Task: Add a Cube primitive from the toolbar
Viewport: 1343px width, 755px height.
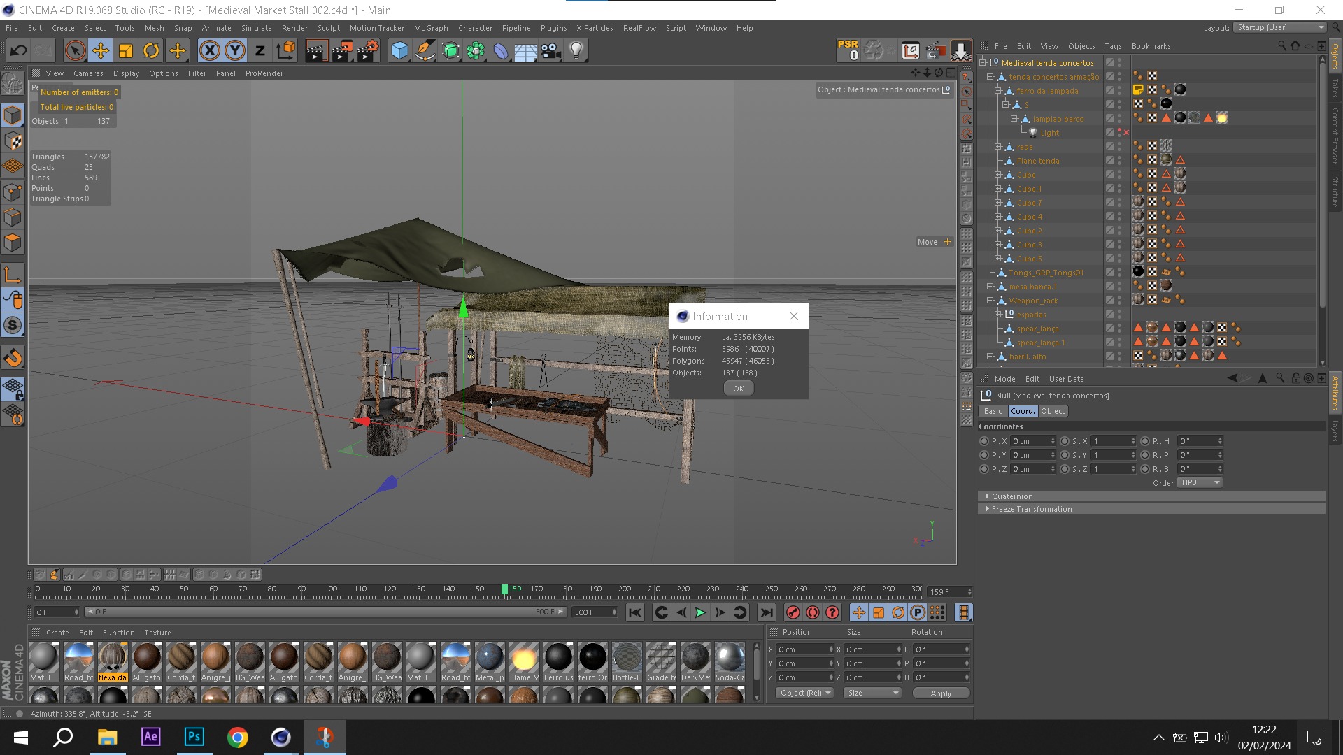Action: (x=399, y=50)
